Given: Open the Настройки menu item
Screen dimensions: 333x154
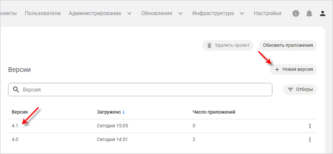Looking at the screenshot, I should tap(268, 13).
